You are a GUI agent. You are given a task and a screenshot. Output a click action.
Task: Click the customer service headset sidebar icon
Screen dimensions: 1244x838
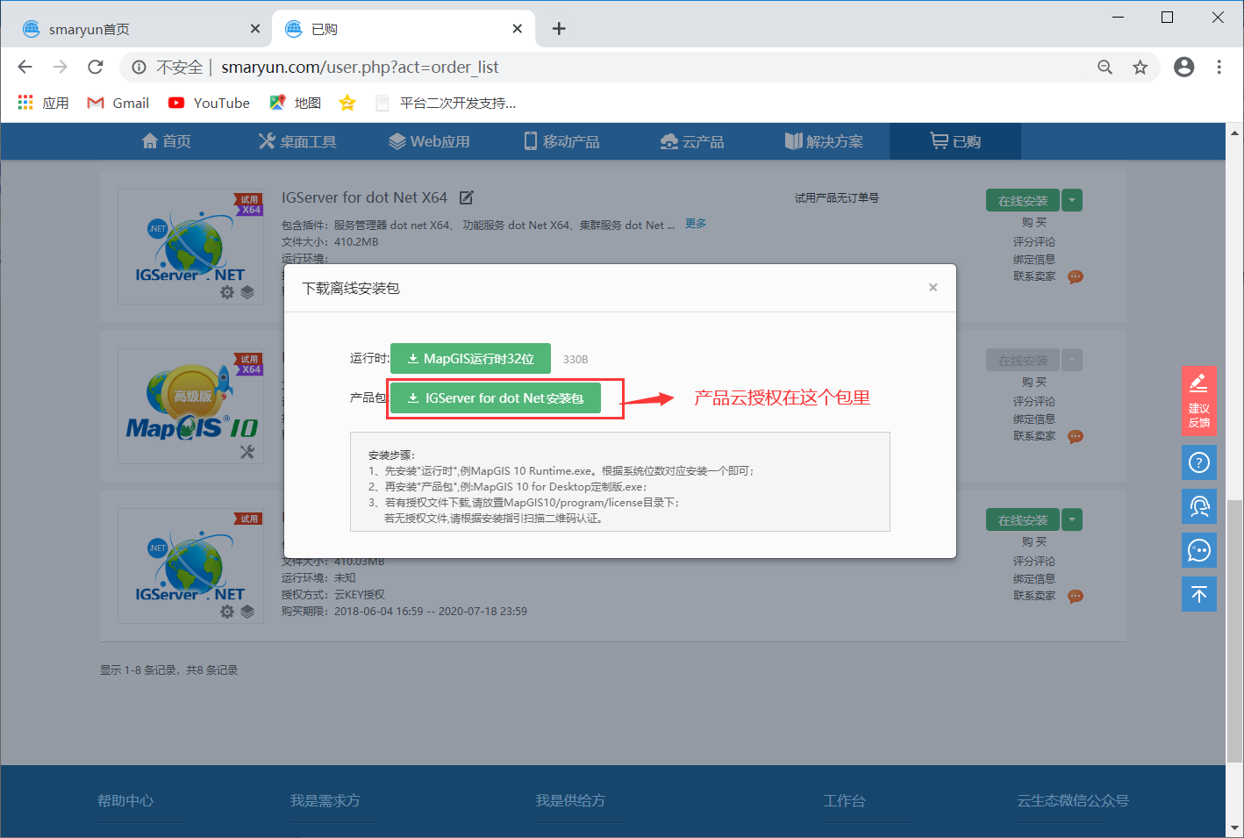(x=1199, y=506)
